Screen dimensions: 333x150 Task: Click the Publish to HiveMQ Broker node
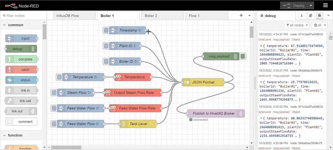click(216, 113)
